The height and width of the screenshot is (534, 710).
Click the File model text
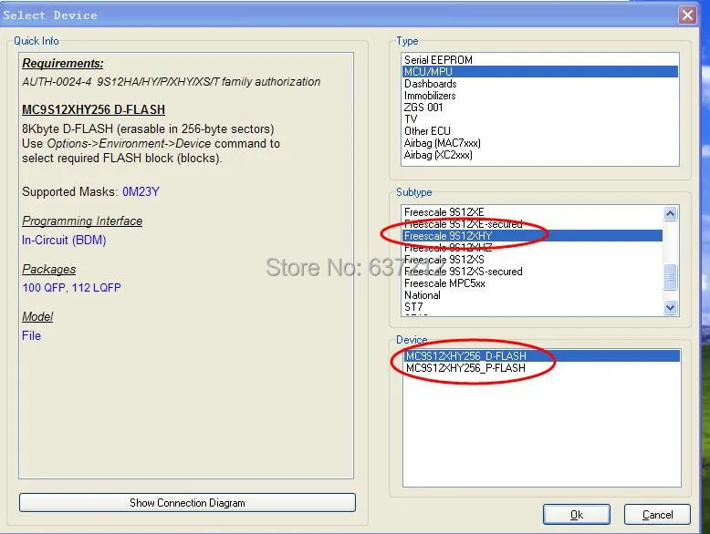pyautogui.click(x=31, y=335)
